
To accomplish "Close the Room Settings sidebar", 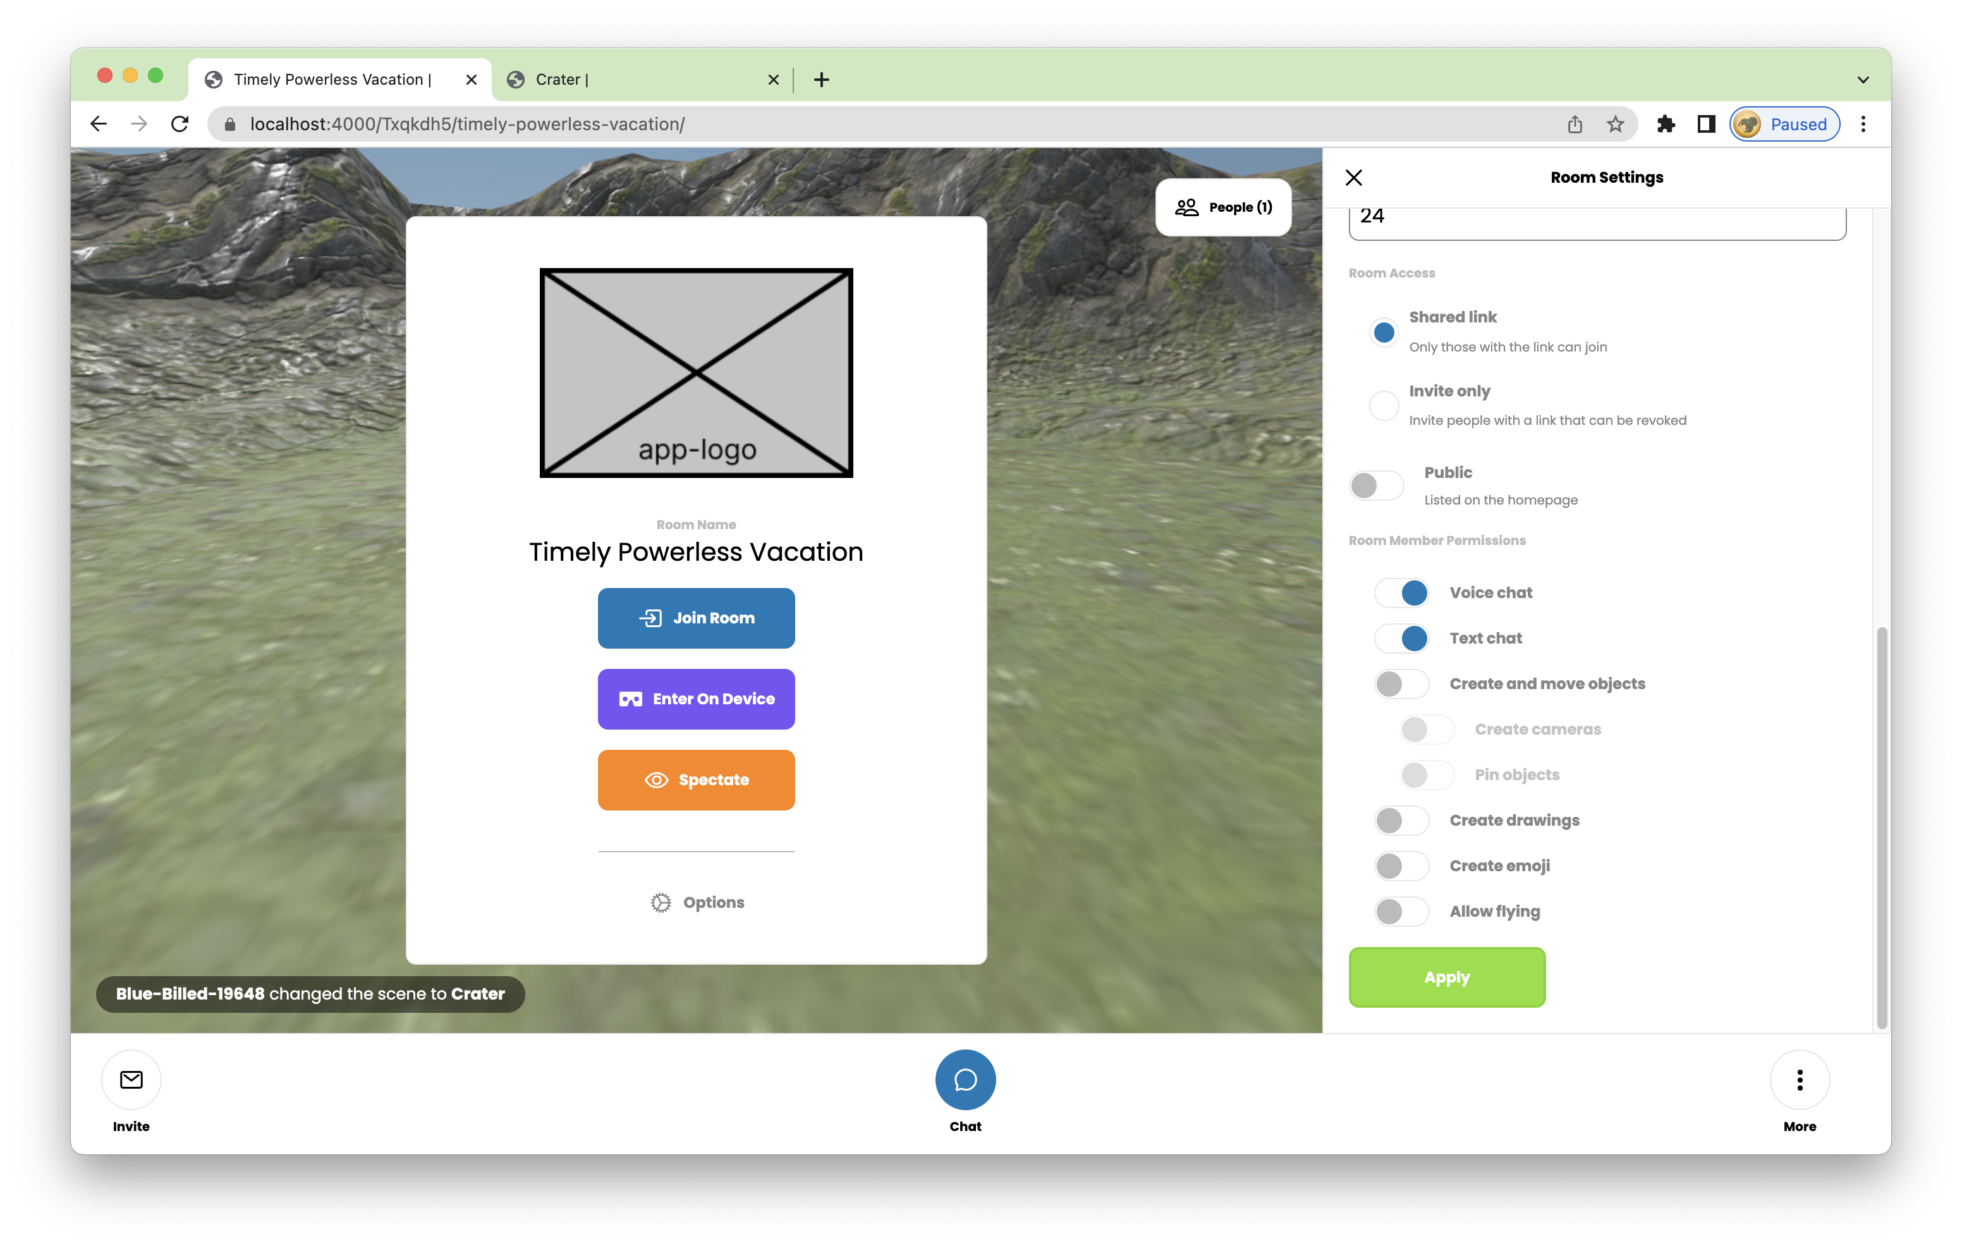I will pyautogui.click(x=1353, y=178).
